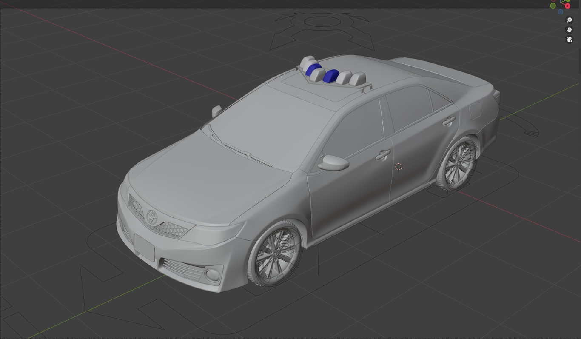Click the 3D cursor on the car door
Image resolution: width=581 pixels, height=339 pixels.
coord(399,167)
